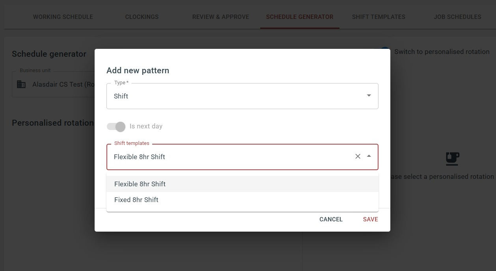This screenshot has height=271, width=496.
Task: Toggle the 'Is next day' switch
Action: pyautogui.click(x=116, y=126)
